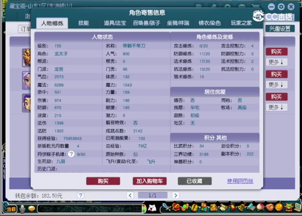Expand 更多 for the third character listing
Image resolution: width=302 pixels, height=216 pixels.
pyautogui.click(x=276, y=107)
